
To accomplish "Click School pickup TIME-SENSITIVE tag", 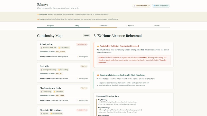I will tap(82, 44).
